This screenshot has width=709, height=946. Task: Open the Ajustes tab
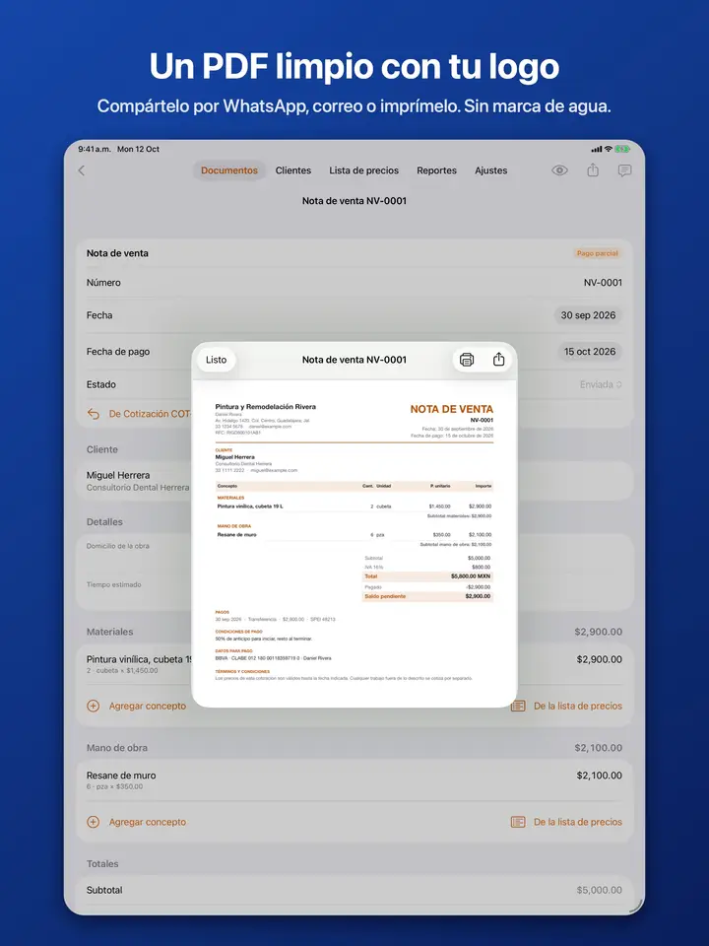click(x=490, y=170)
